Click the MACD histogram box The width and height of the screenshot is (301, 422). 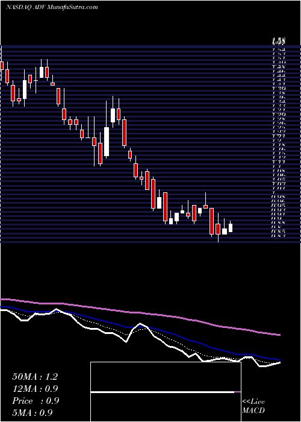pyautogui.click(x=166, y=392)
